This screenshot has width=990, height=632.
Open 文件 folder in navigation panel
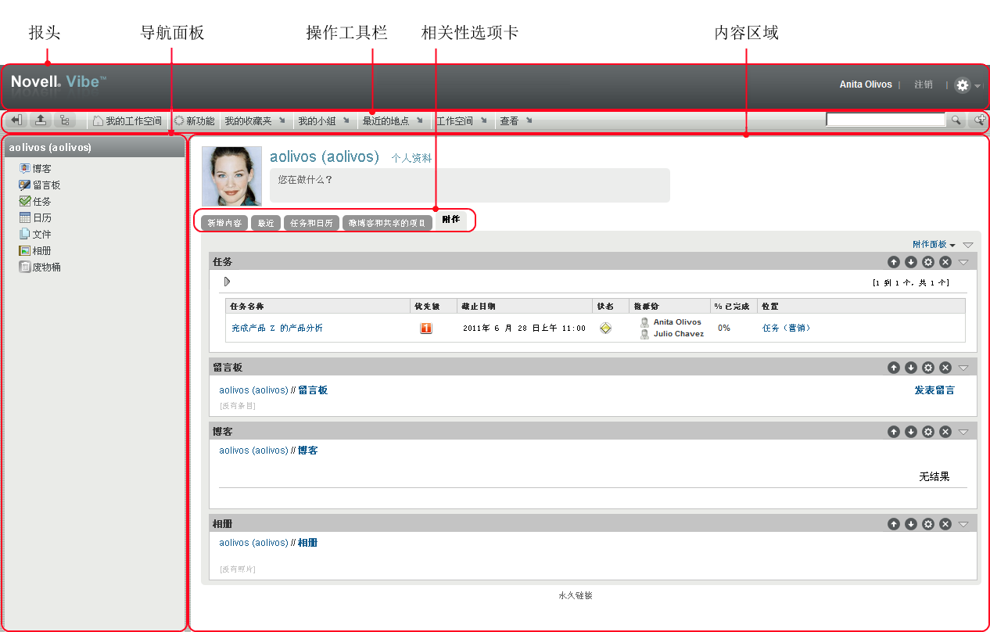[x=36, y=234]
